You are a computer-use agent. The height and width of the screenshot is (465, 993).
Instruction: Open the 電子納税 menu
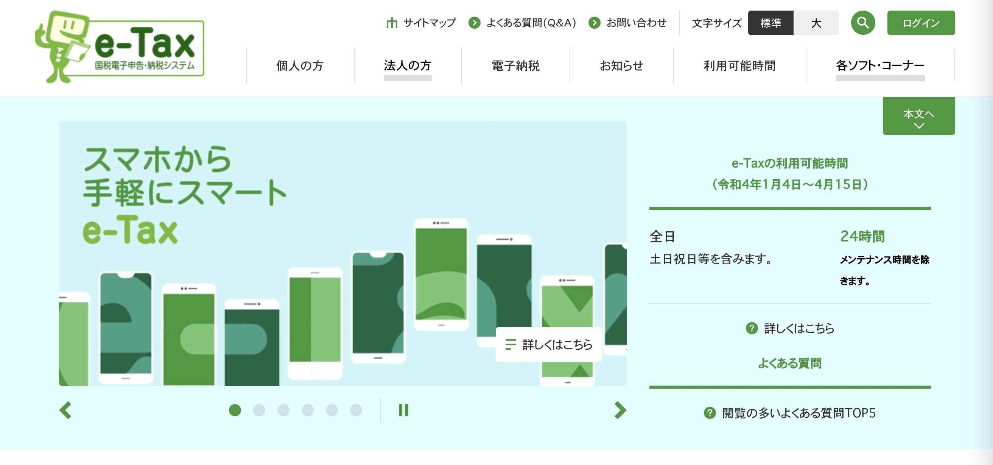coord(515,66)
